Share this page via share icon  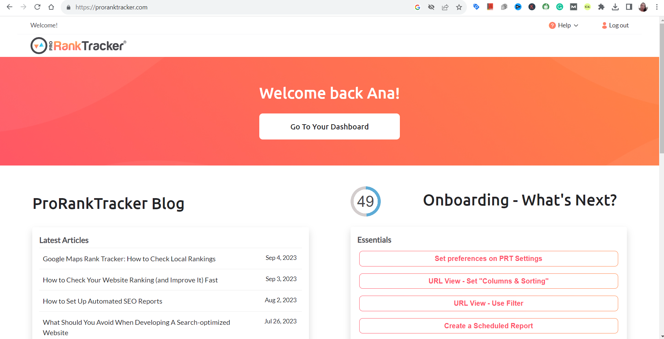pyautogui.click(x=445, y=7)
